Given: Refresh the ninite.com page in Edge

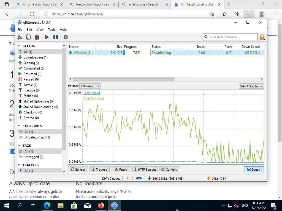Looking at the screenshot, I should coord(32,14).
